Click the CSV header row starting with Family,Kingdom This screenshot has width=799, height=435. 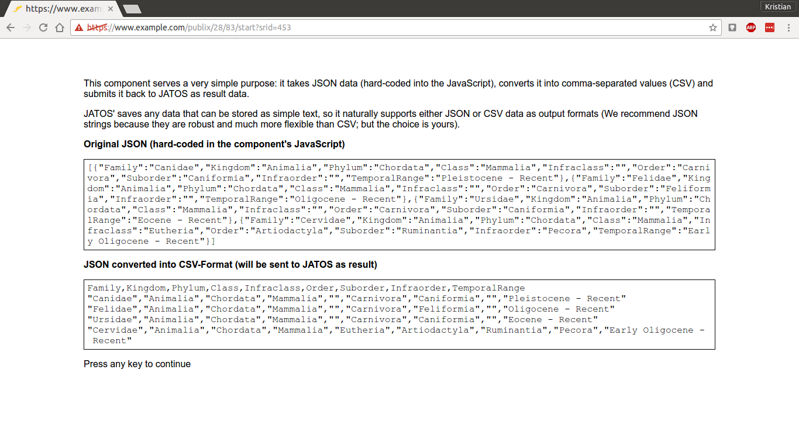(x=306, y=288)
